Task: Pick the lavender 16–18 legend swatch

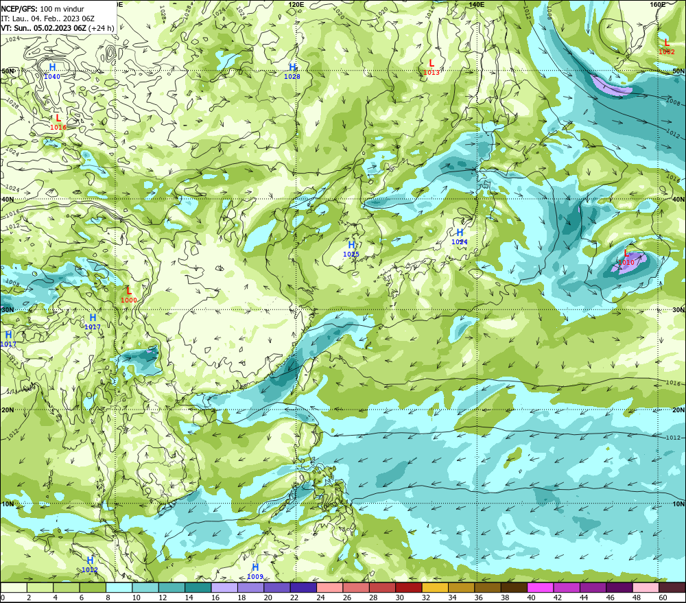Action: tap(224, 587)
